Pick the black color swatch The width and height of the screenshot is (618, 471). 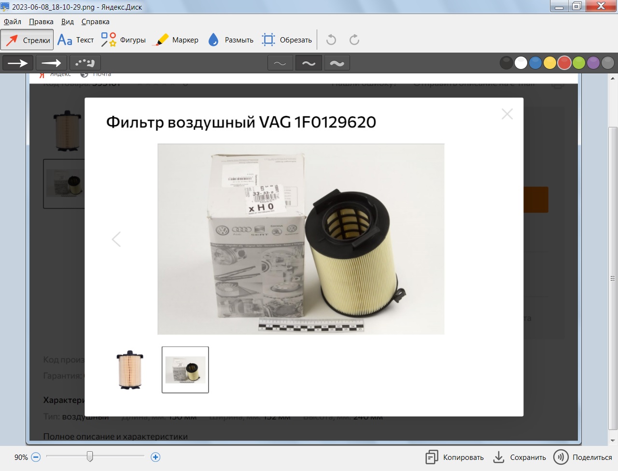pos(506,63)
